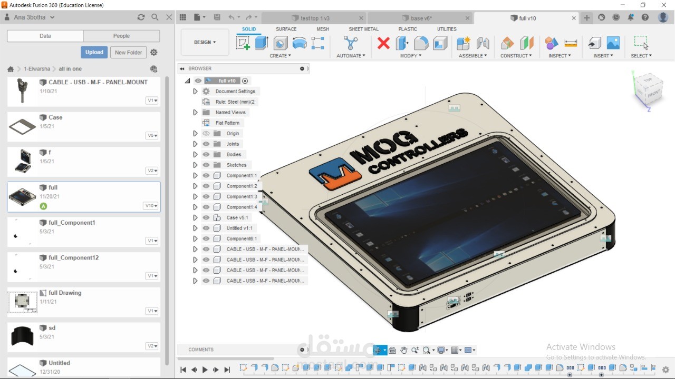Screen dimensions: 675x379
Task: Click the Insert Canvas image icon
Action: click(613, 43)
